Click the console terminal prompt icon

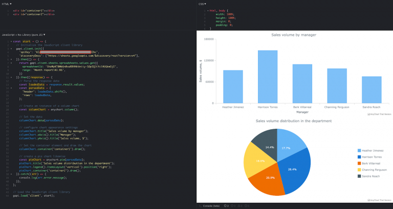pos(200,205)
